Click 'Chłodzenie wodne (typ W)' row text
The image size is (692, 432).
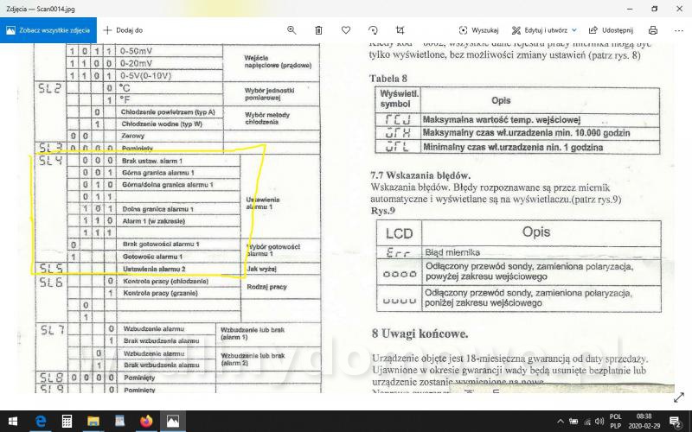tap(162, 124)
